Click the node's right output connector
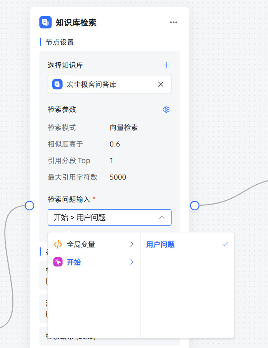Screen dimensions: 268x348 pos(195,205)
